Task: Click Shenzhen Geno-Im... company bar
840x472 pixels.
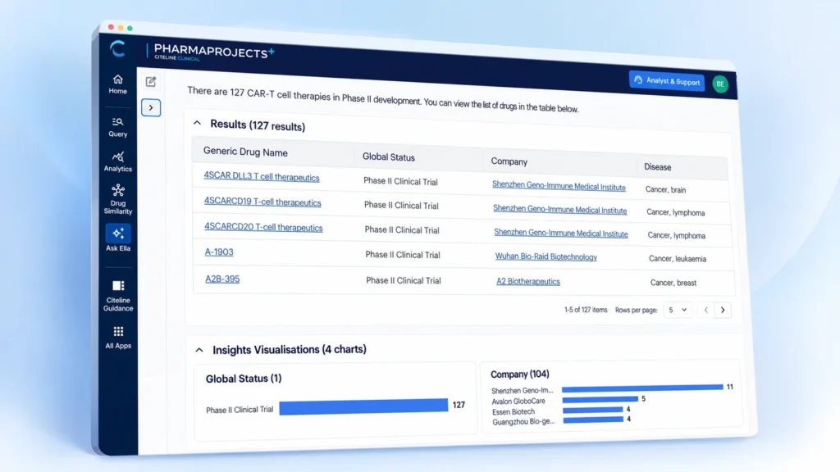Action: [642, 388]
